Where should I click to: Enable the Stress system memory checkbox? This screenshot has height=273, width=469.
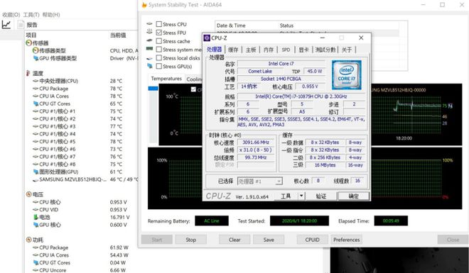tap(159, 49)
